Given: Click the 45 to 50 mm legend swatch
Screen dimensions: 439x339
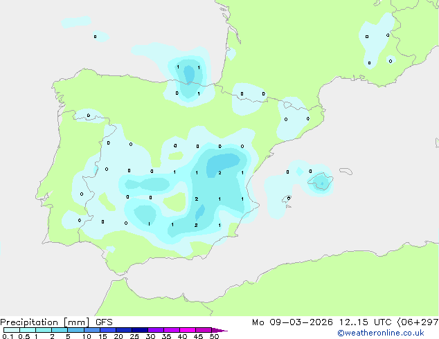Looking at the screenshot, I should coord(204,330).
